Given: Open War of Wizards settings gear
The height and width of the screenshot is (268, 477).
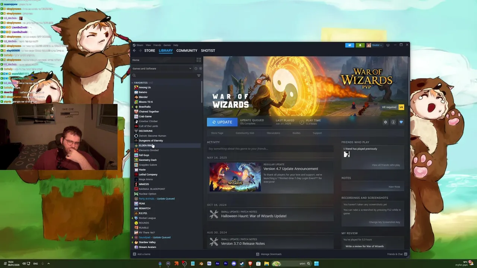Looking at the screenshot, I should tap(385, 122).
